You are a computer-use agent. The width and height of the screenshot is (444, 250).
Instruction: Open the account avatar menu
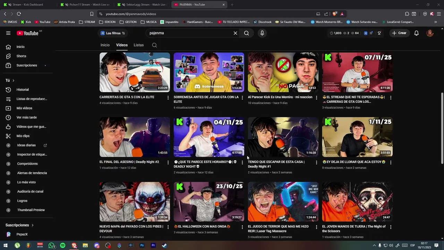point(430,33)
